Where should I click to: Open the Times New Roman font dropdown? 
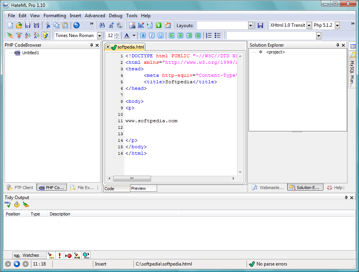pyautogui.click(x=100, y=36)
